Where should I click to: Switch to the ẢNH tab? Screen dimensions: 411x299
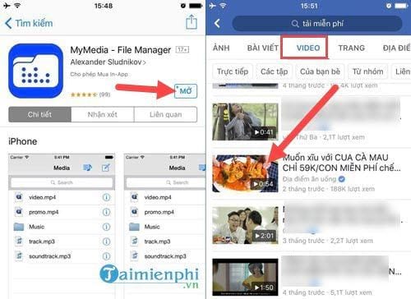221,48
